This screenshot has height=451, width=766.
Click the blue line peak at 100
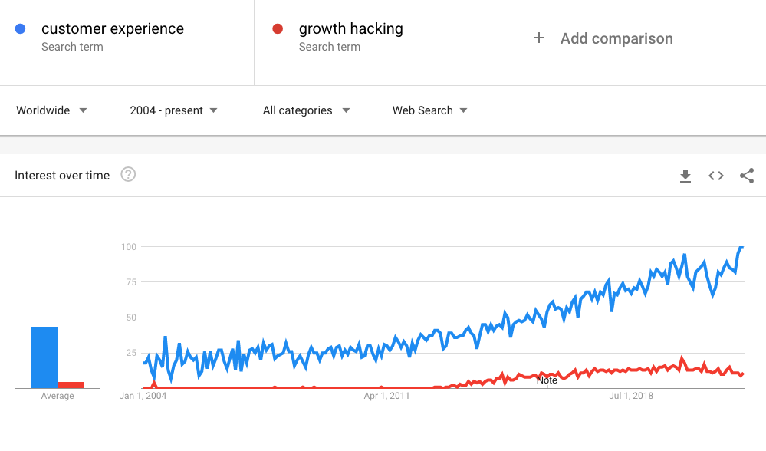[741, 247]
